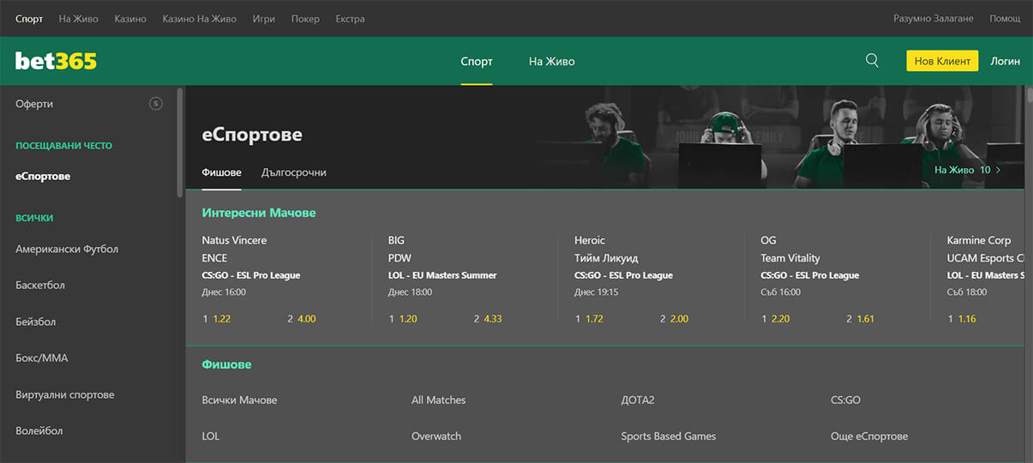Image resolution: width=1033 pixels, height=463 pixels.
Task: Pick Тийм Ликуид at odds 2.00
Action: [674, 319]
